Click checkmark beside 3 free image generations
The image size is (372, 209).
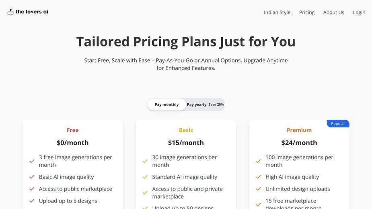tap(32, 161)
